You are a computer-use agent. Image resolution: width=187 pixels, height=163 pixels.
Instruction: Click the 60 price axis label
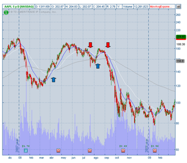(x=177, y=150)
